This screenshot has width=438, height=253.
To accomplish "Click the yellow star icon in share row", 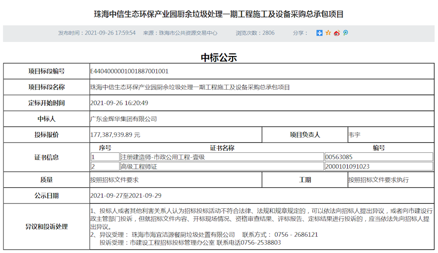I will 328,33.
